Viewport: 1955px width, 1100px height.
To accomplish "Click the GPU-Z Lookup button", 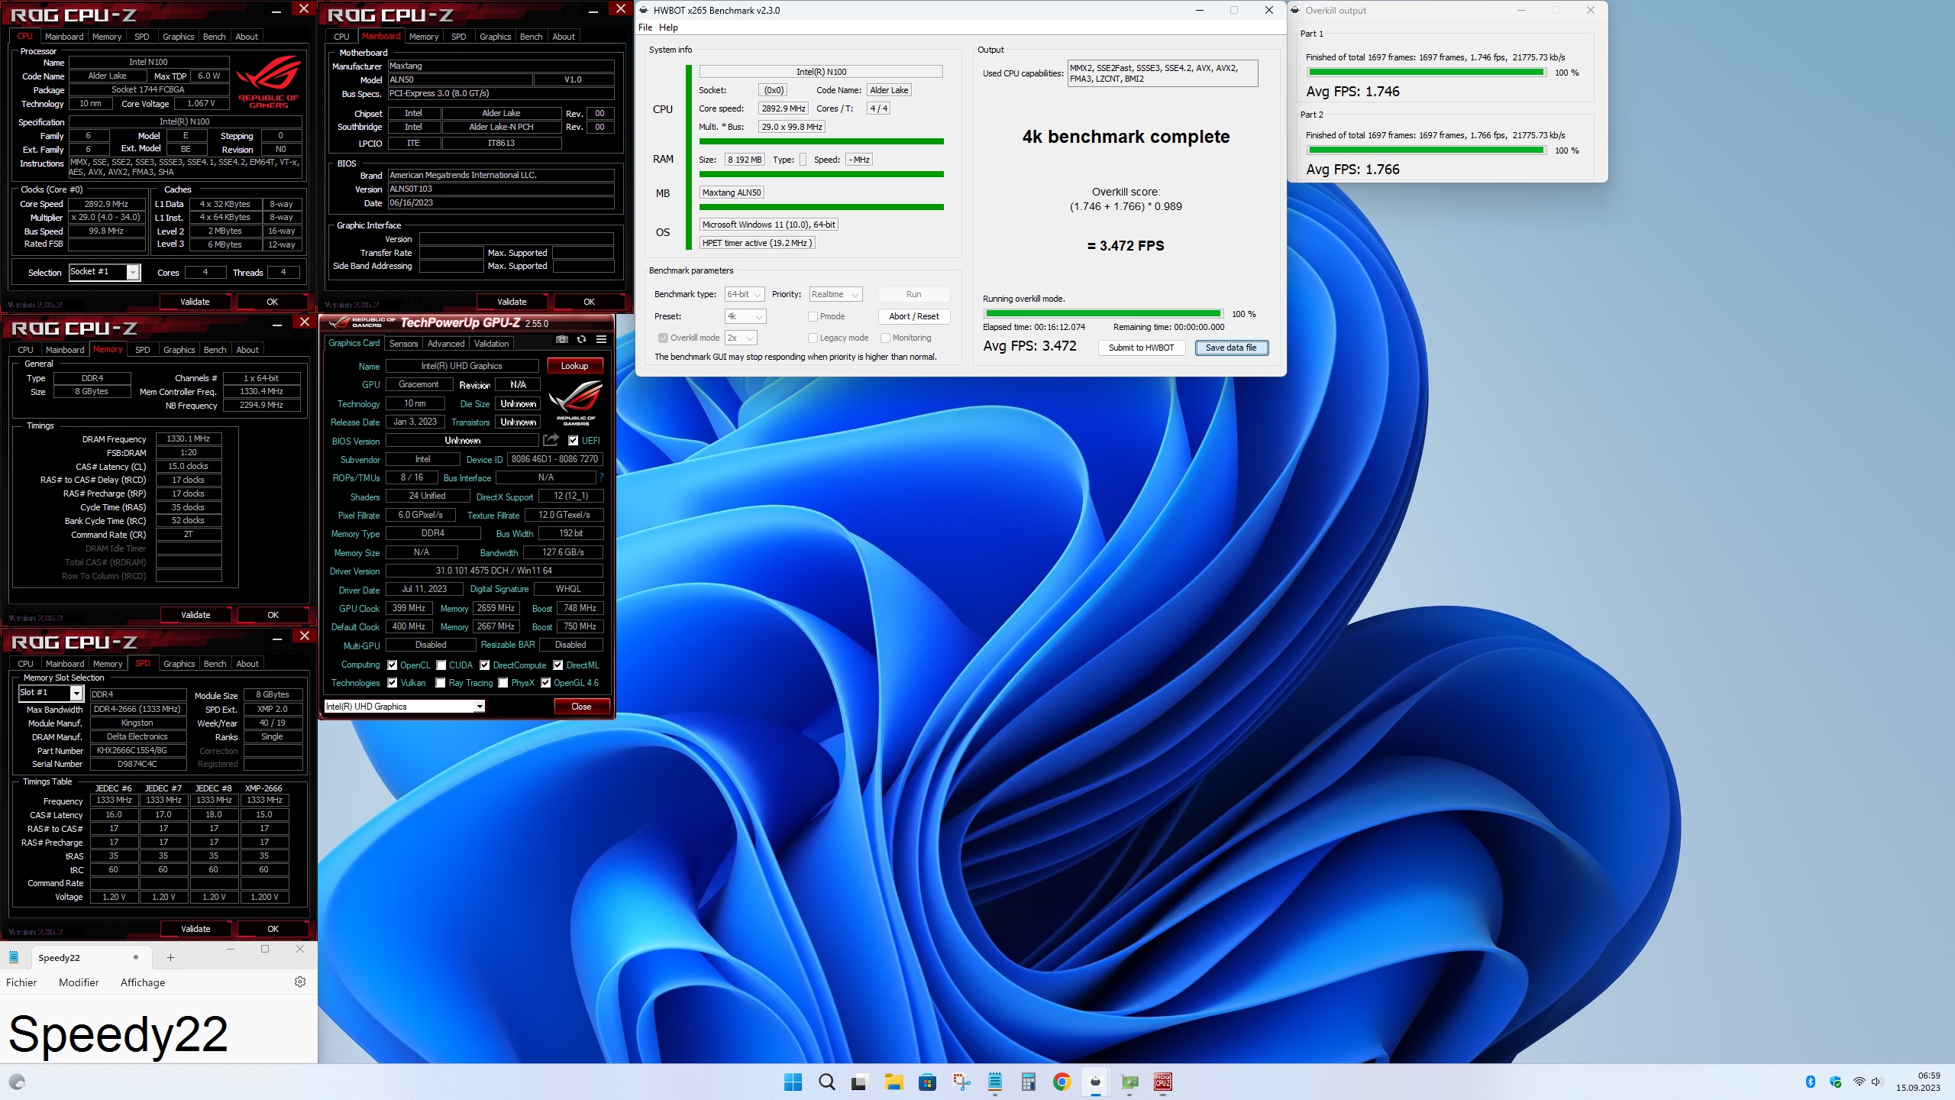I will pyautogui.click(x=574, y=366).
